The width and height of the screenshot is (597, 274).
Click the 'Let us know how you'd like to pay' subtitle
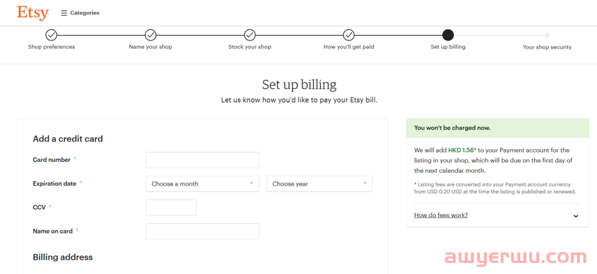pos(299,101)
